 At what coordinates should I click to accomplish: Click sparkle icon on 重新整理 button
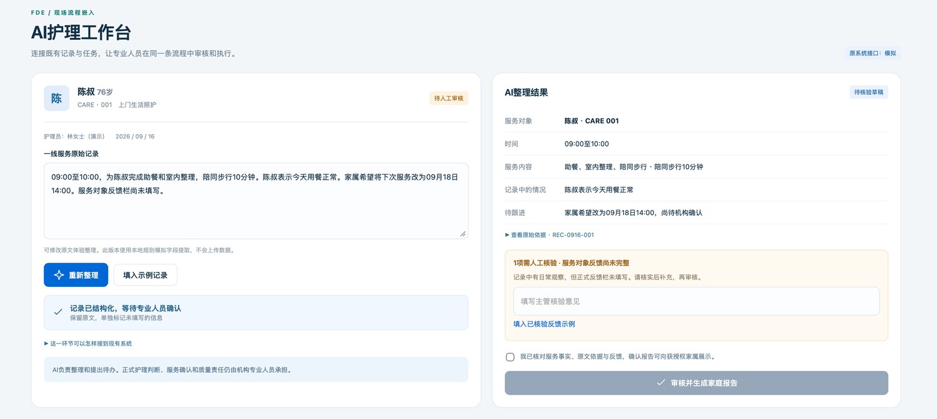(59, 275)
